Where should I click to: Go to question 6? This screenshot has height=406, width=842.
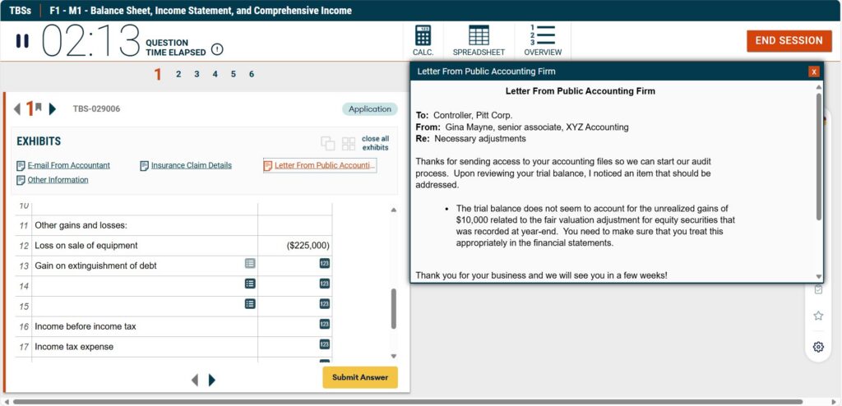click(x=252, y=74)
